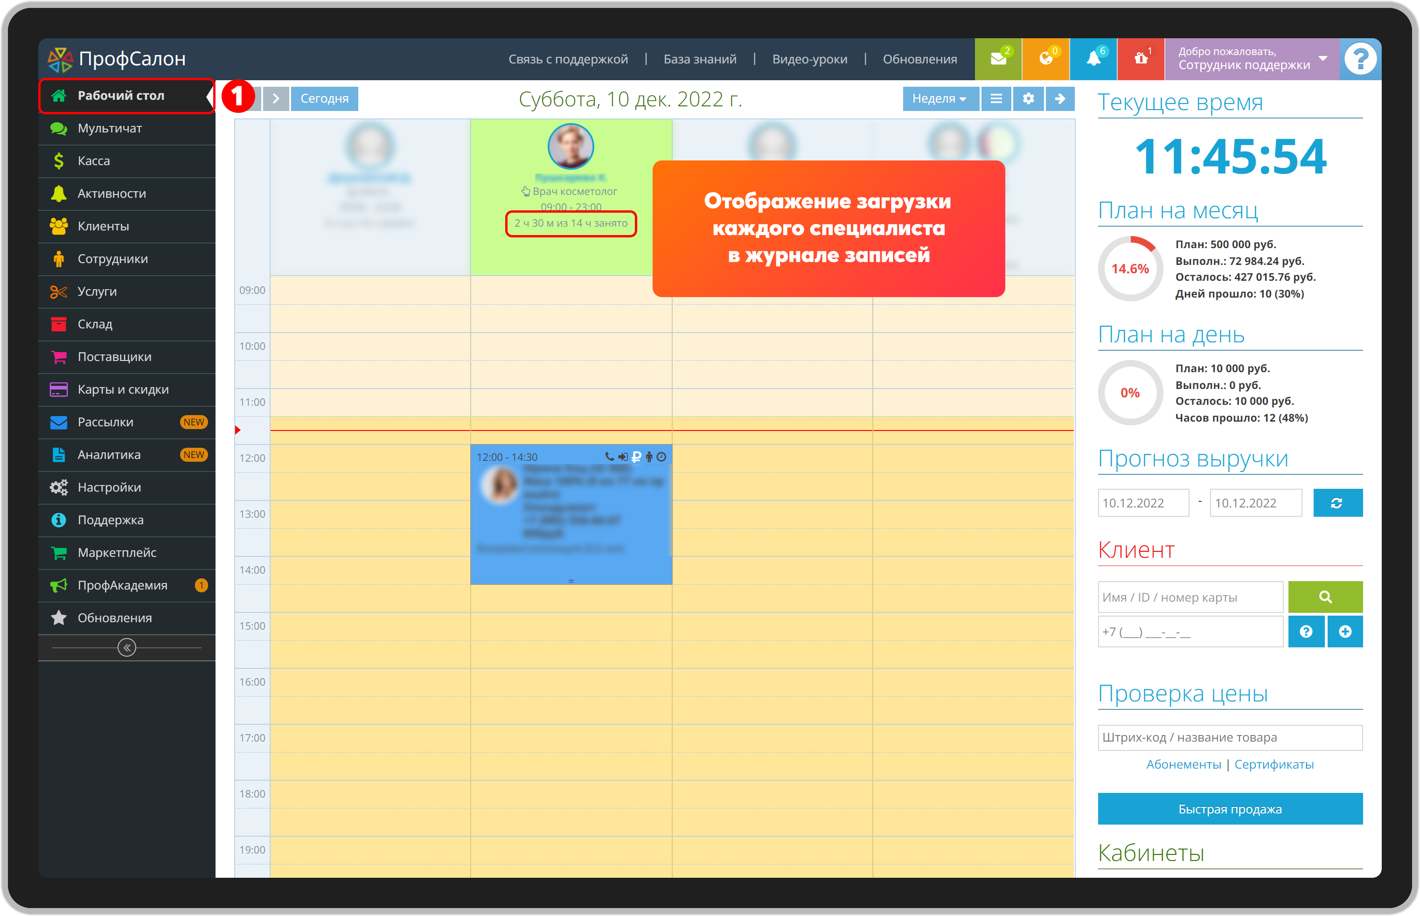
Task: Click the 0% daily plan progress ring
Action: pos(1130,393)
